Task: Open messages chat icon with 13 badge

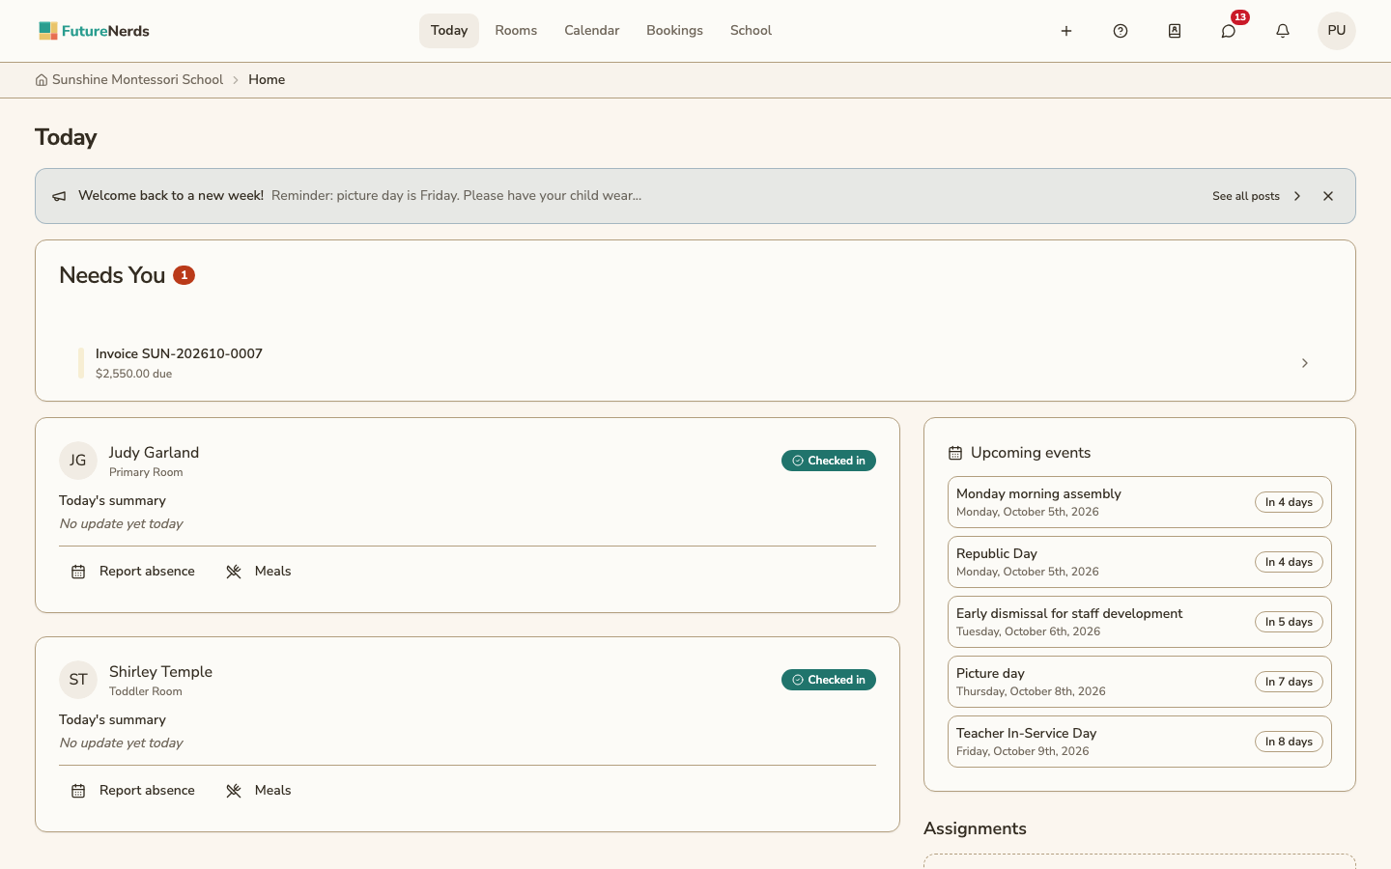Action: tap(1229, 31)
